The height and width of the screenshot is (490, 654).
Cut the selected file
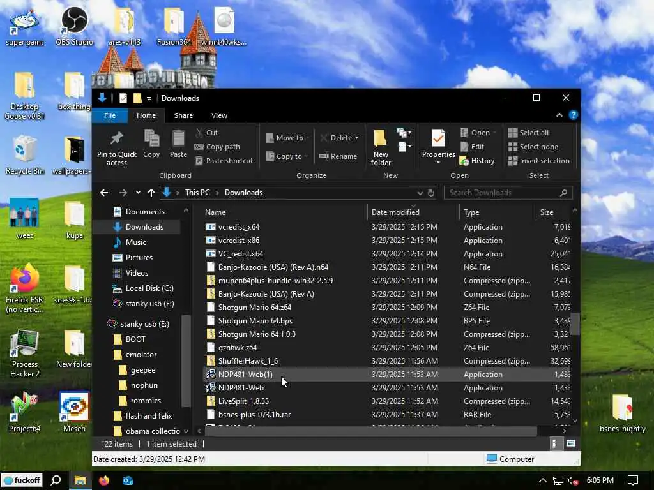(x=207, y=133)
